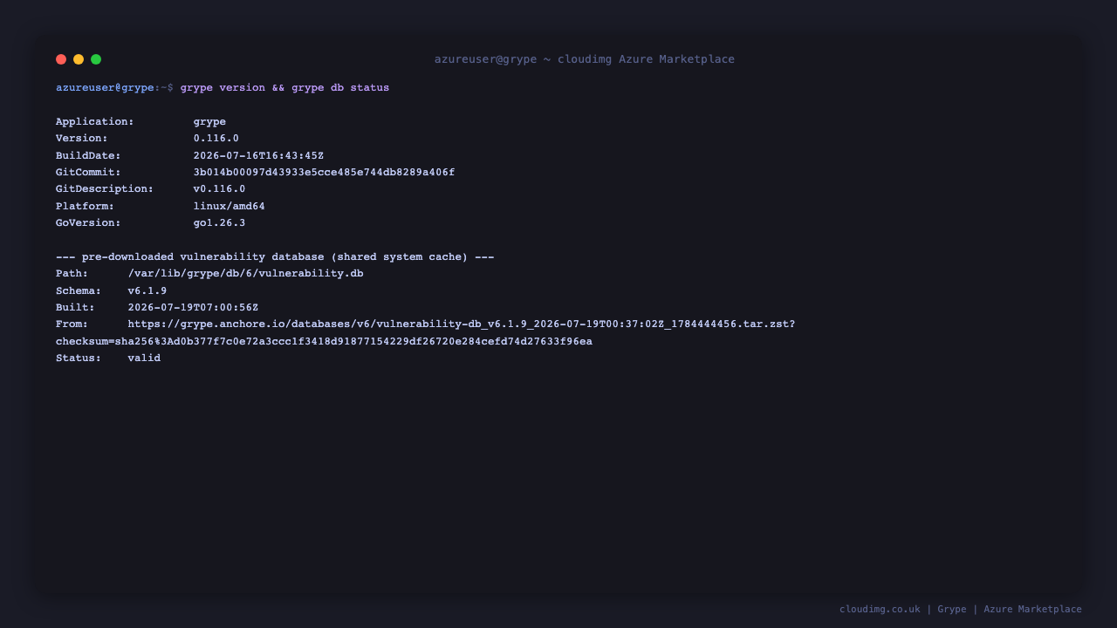
Task: Click the yellow minimize window dot
Action: (x=79, y=59)
